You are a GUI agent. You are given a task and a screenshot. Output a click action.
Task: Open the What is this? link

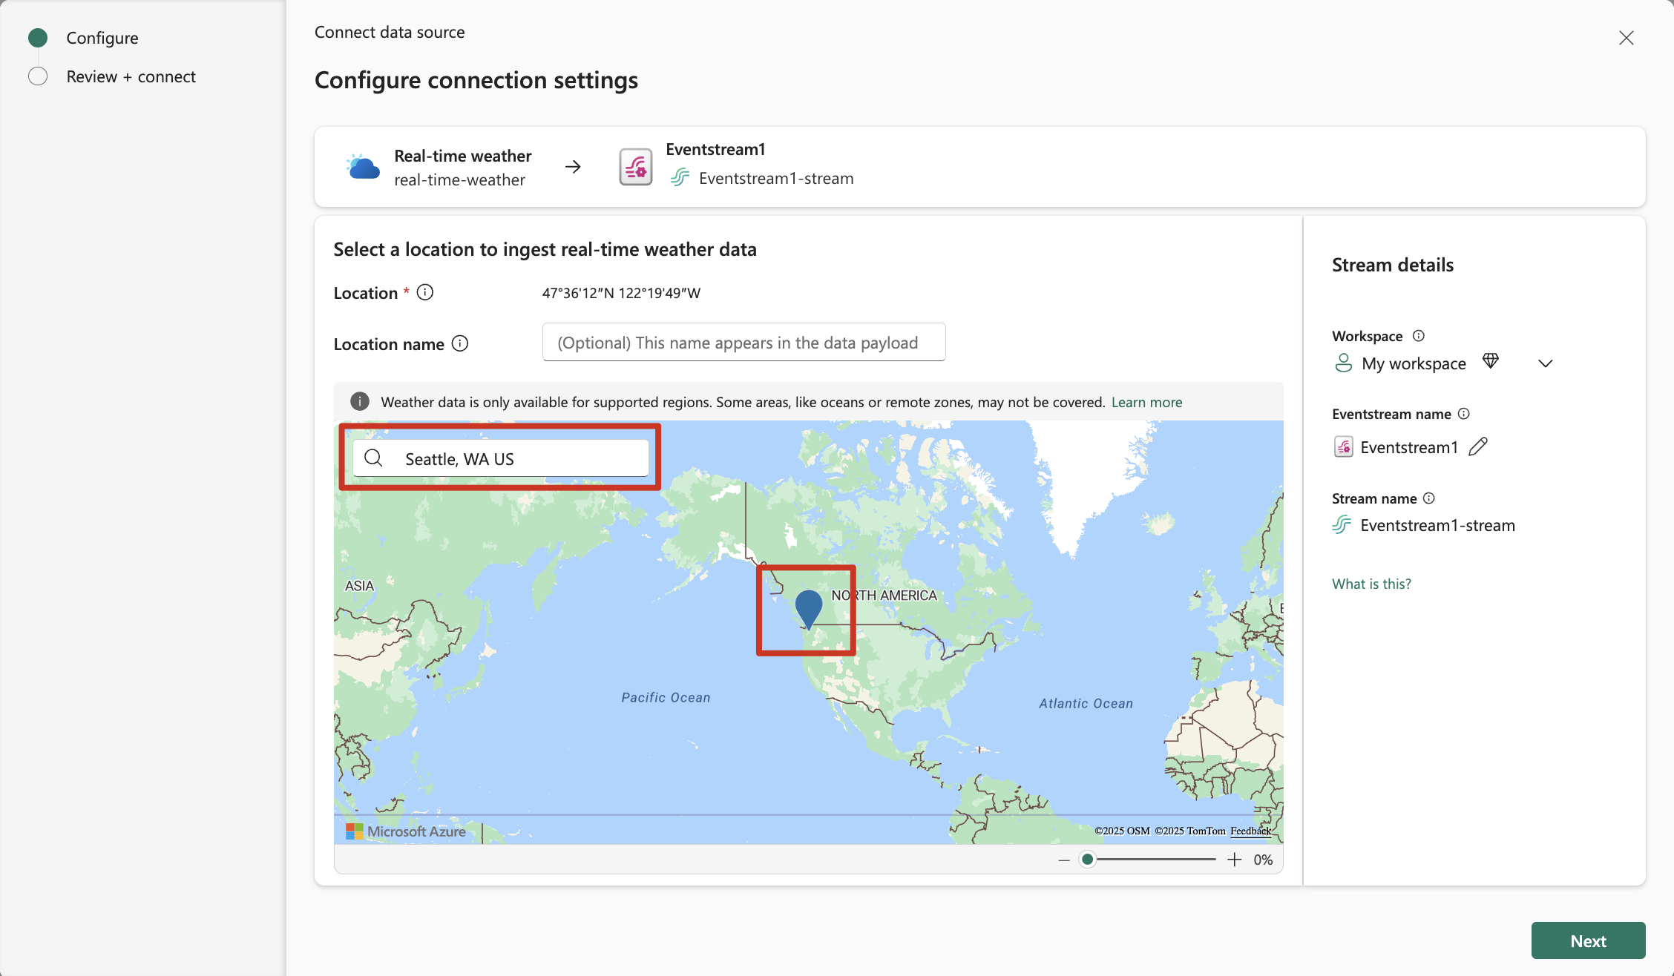1371,584
